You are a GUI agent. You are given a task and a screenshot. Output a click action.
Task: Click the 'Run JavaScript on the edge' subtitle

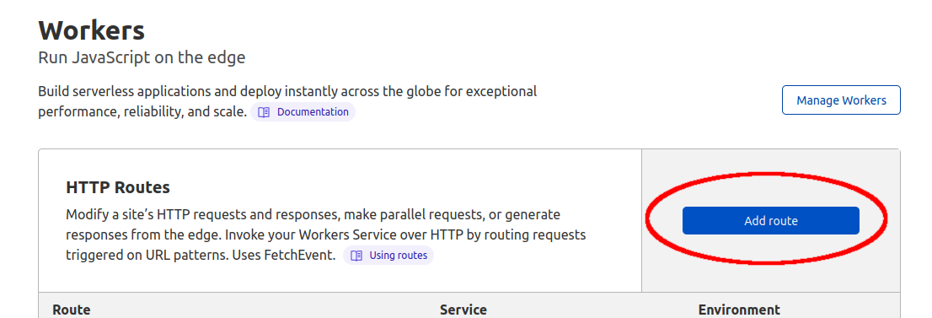point(142,57)
